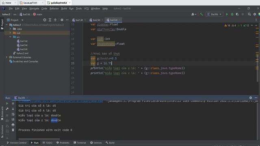
Task: Collapse the tuhoc2 root folder
Action: (x=6, y=25)
